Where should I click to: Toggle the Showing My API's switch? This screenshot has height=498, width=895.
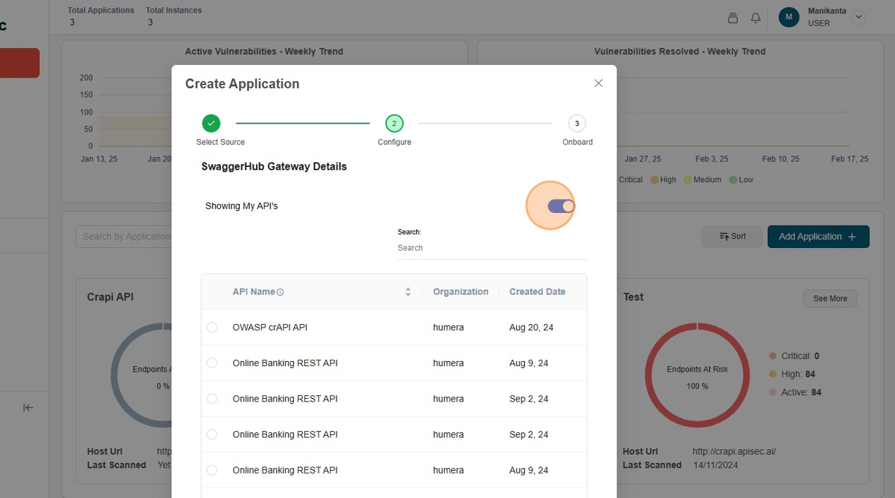click(x=561, y=206)
